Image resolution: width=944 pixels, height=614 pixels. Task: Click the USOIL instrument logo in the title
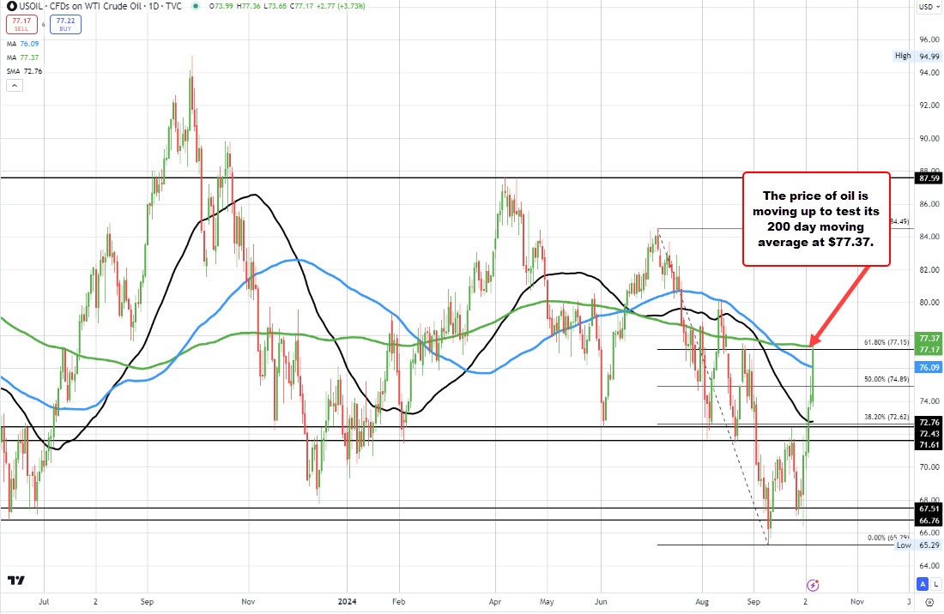pyautogui.click(x=10, y=6)
